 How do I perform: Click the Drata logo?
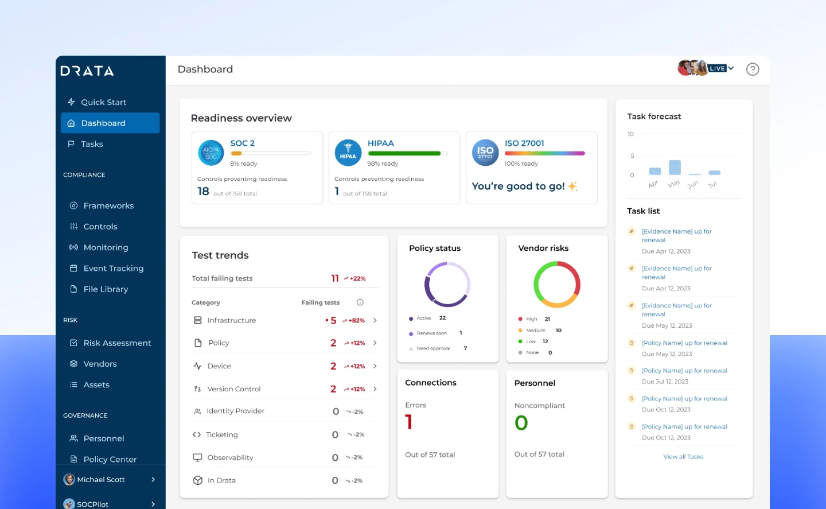pos(87,71)
